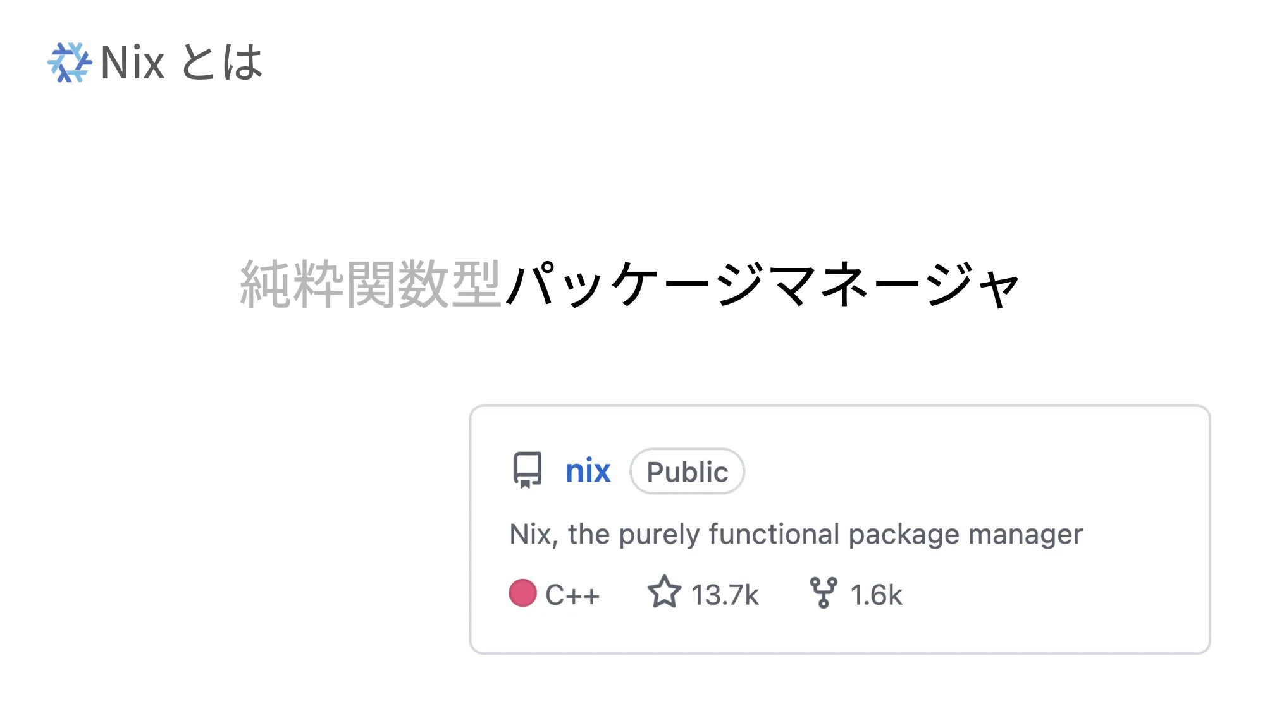Click the 13.7k star count

724,593
